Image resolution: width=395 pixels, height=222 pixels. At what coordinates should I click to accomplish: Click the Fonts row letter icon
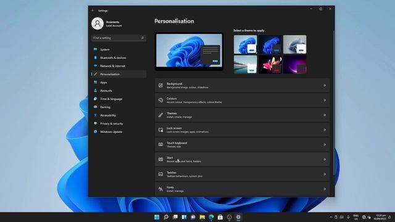(x=160, y=189)
